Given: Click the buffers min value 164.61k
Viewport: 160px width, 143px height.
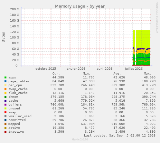Looking at the screenshot, I should coord(88,105).
